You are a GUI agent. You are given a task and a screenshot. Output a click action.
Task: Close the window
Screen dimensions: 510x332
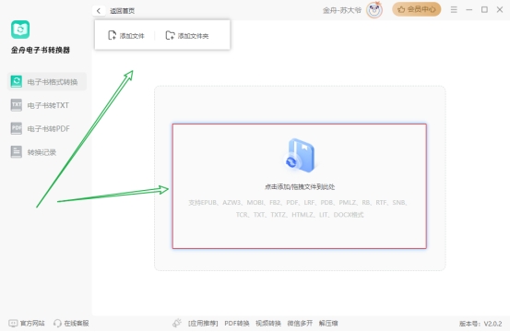click(500, 10)
